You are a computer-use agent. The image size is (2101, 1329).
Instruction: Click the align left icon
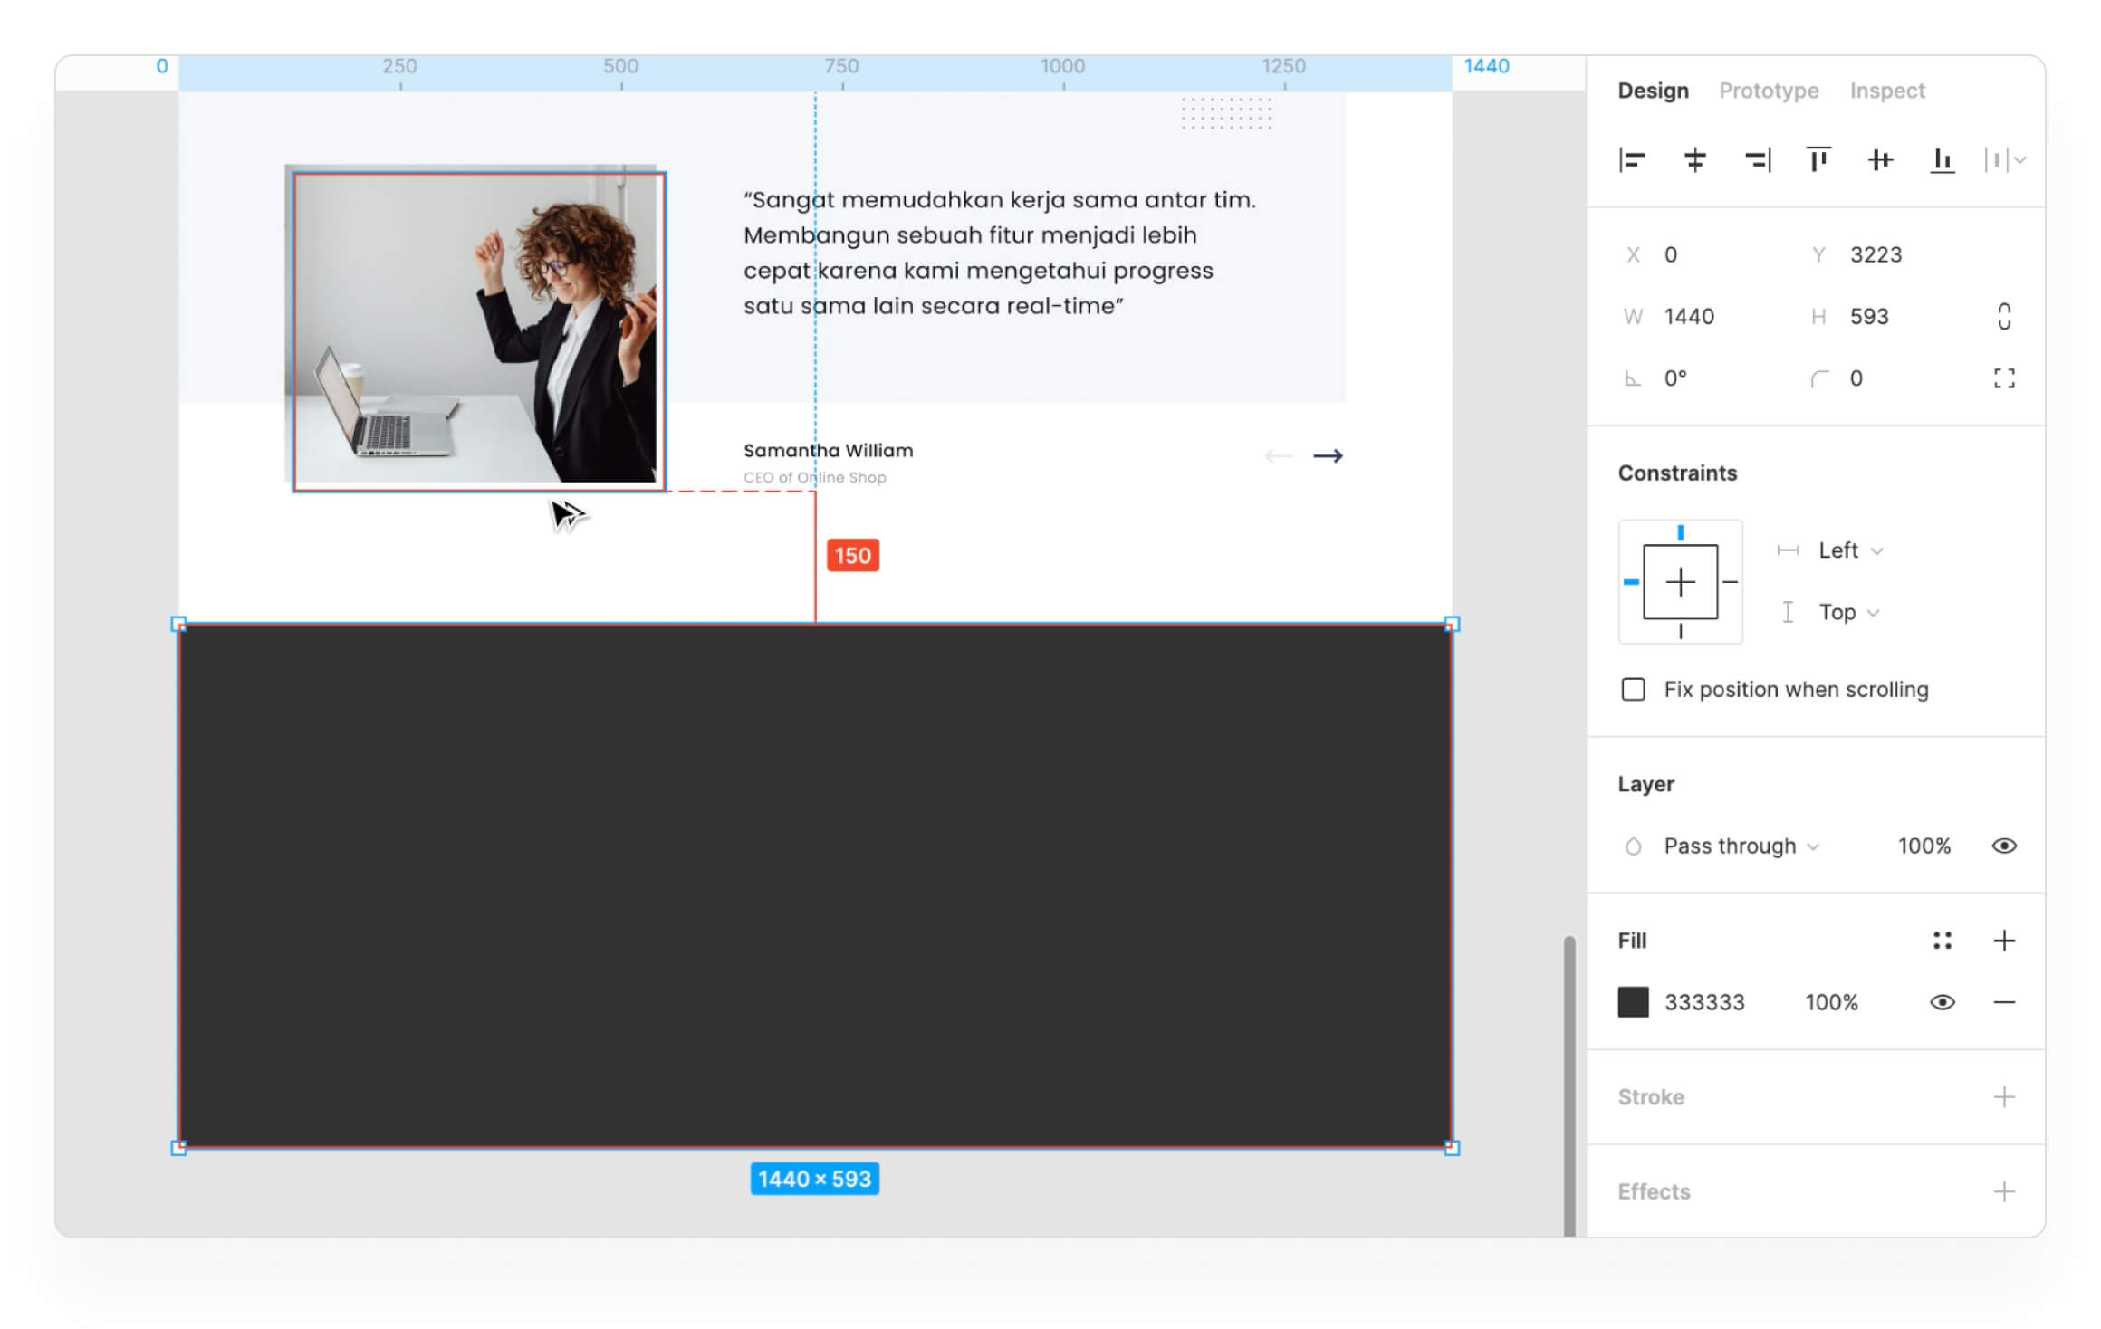(1632, 160)
